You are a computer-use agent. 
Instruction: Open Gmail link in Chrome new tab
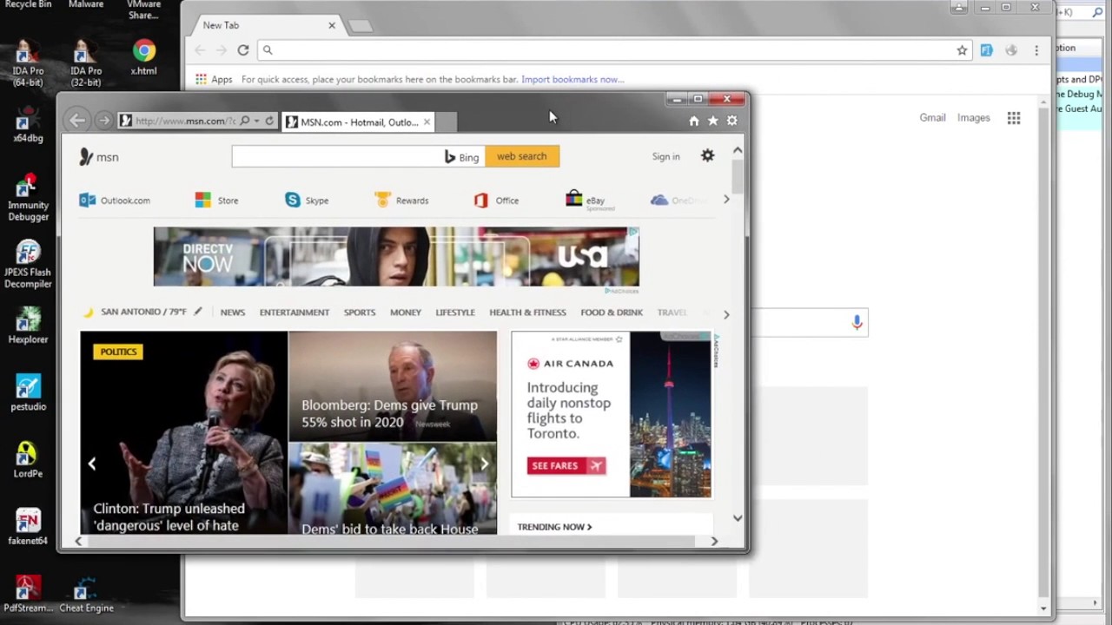pos(932,118)
